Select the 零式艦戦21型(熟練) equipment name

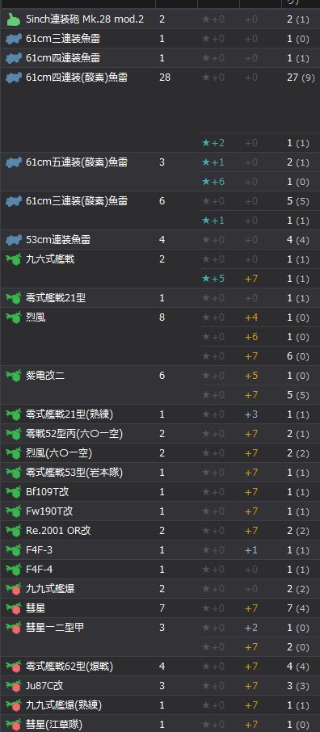coord(69,414)
